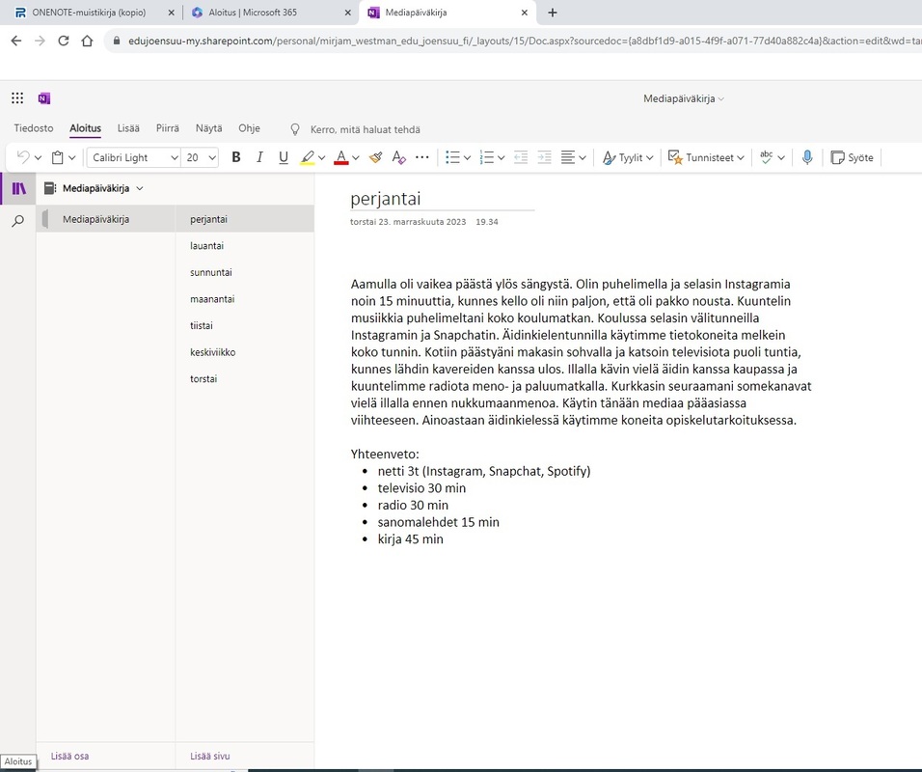
Task: Open the Microsoft 365 app launcher
Action: [x=17, y=98]
